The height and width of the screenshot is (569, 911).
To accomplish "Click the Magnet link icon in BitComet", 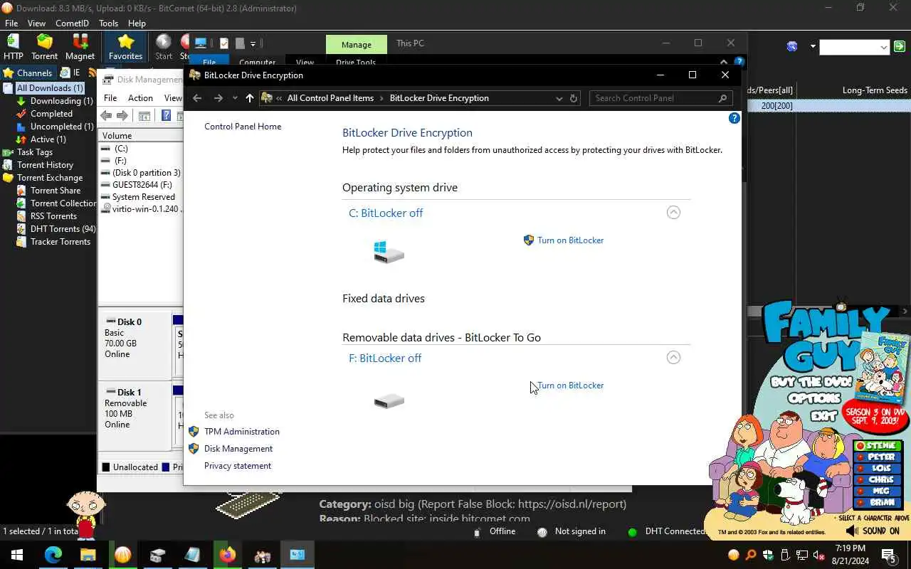I will pos(80,47).
